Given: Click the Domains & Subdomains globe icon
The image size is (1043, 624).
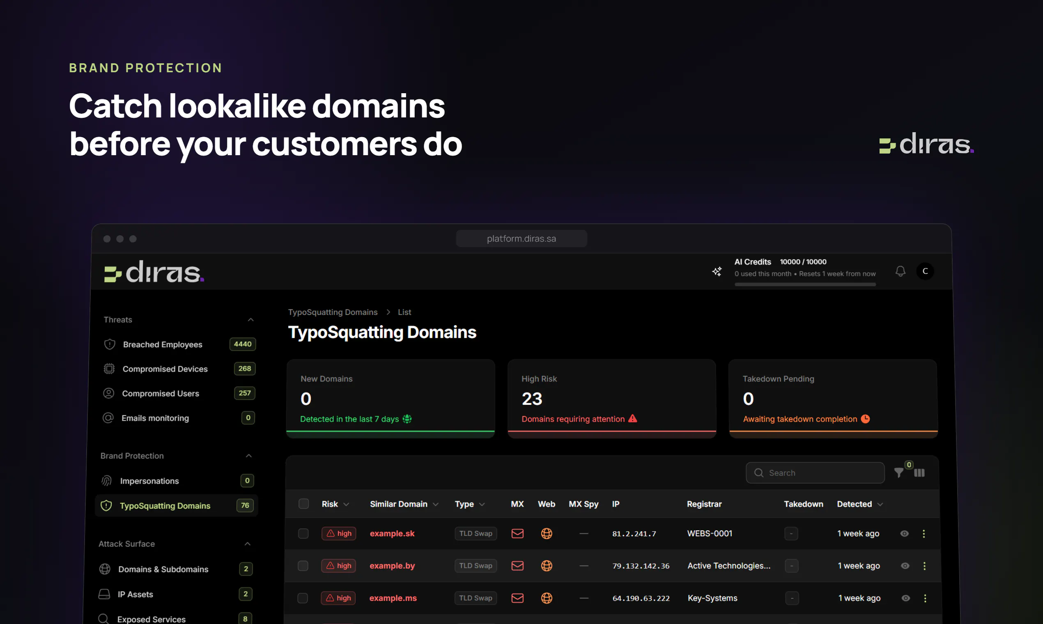Looking at the screenshot, I should tap(105, 569).
